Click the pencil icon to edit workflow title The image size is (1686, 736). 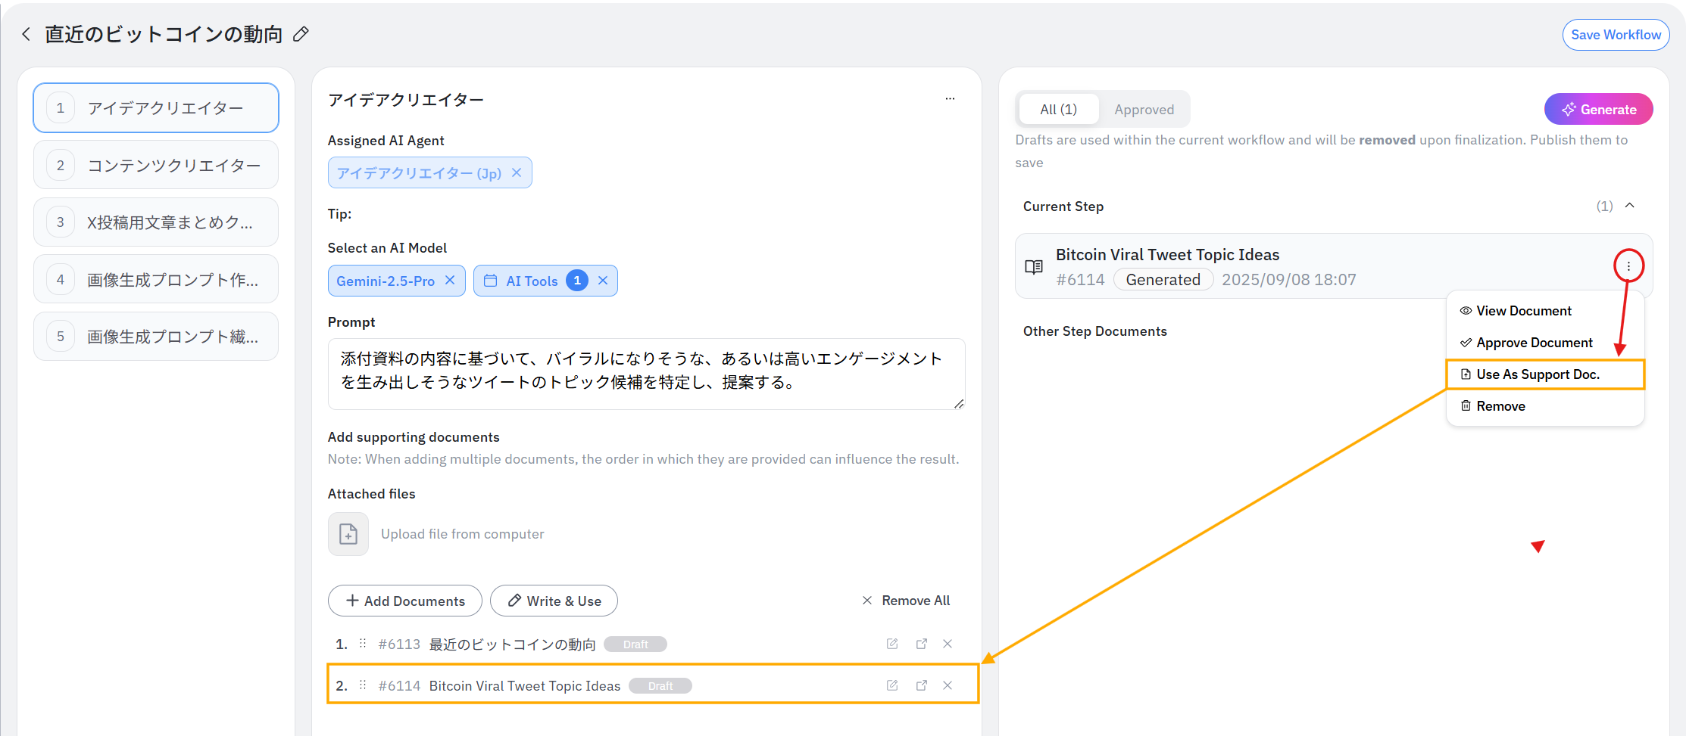click(301, 34)
